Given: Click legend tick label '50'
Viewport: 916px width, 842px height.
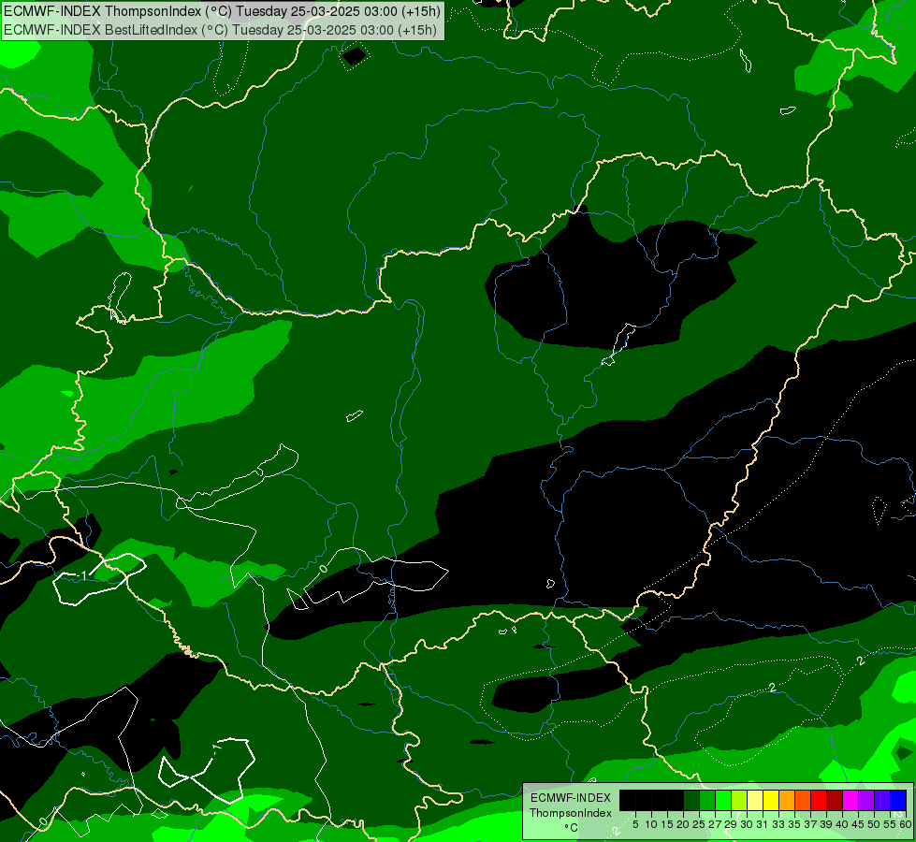Looking at the screenshot, I should point(874,824).
